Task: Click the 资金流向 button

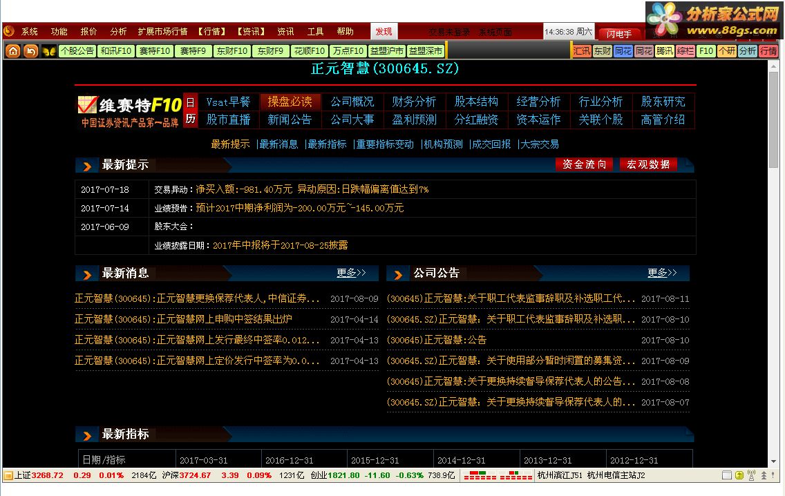Action: [x=584, y=164]
